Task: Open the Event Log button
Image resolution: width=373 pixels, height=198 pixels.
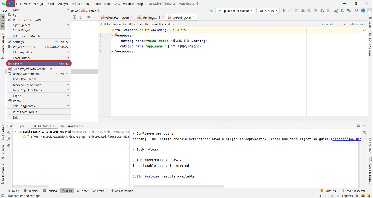Action: [x=328, y=191]
